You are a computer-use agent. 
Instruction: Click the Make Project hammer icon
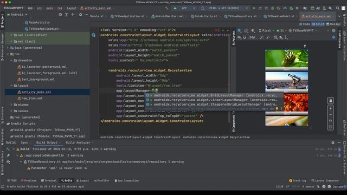[166, 8]
